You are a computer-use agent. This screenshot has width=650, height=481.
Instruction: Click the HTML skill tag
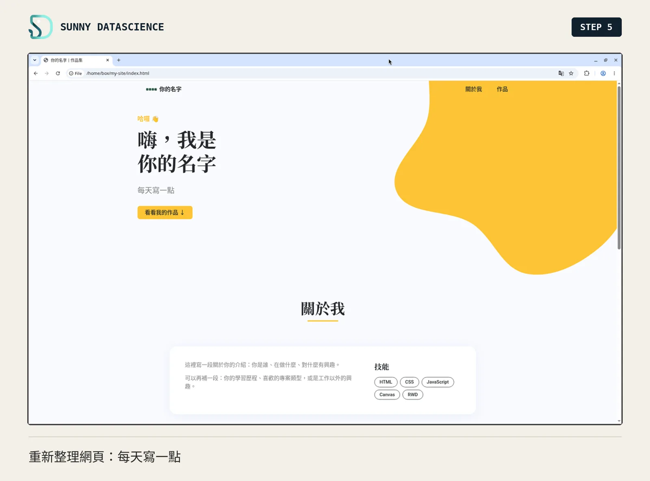(x=386, y=382)
